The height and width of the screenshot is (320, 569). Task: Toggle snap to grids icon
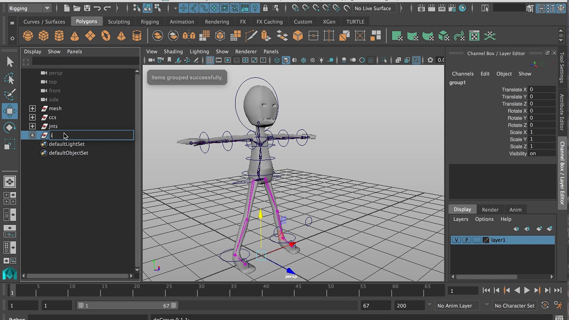point(295,8)
